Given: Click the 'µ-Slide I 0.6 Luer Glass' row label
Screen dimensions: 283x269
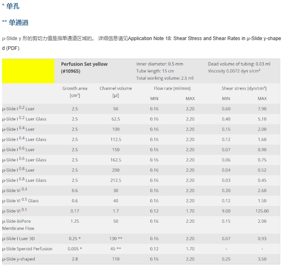Looking at the screenshot, I should click(24, 160).
